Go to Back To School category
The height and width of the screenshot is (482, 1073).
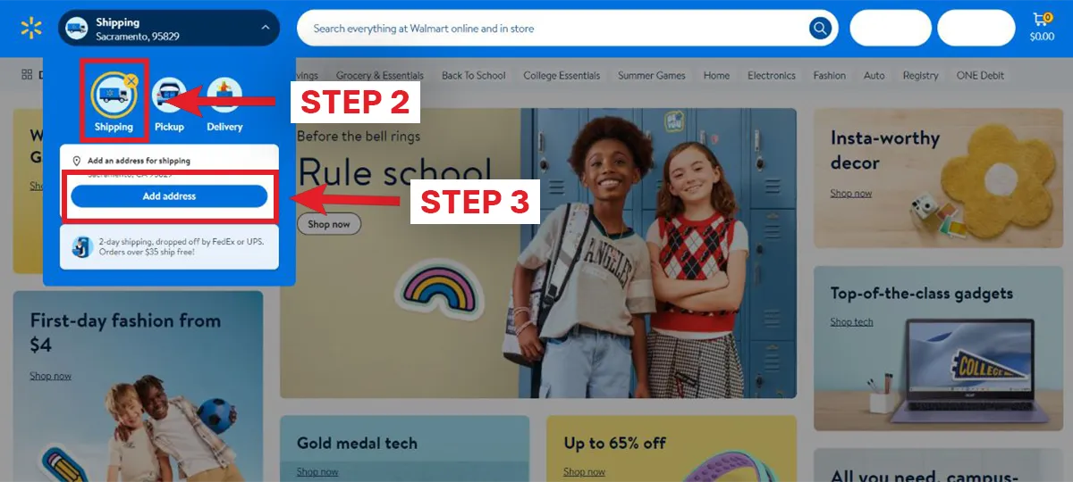tap(474, 76)
